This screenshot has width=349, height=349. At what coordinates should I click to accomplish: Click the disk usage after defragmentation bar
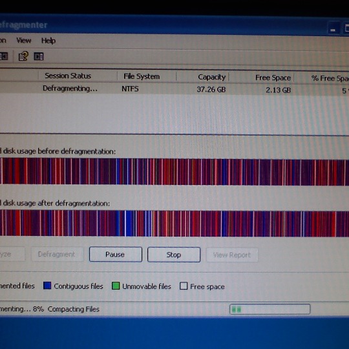174,223
